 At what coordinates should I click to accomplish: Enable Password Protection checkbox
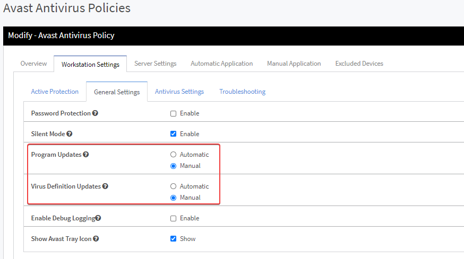pyautogui.click(x=174, y=113)
